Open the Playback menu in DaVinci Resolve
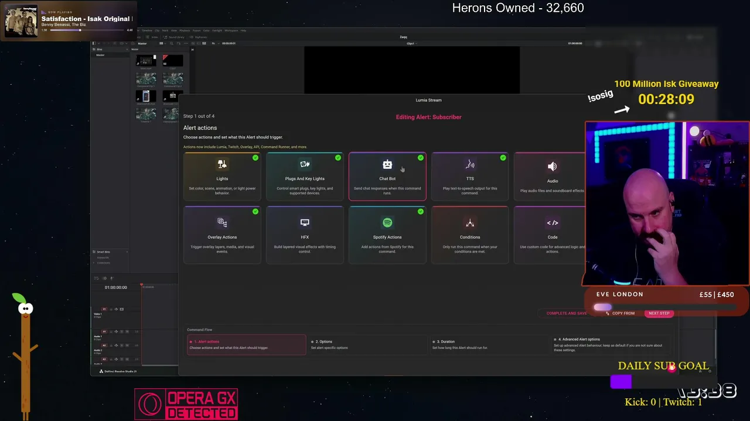The image size is (750, 421). pyautogui.click(x=185, y=30)
